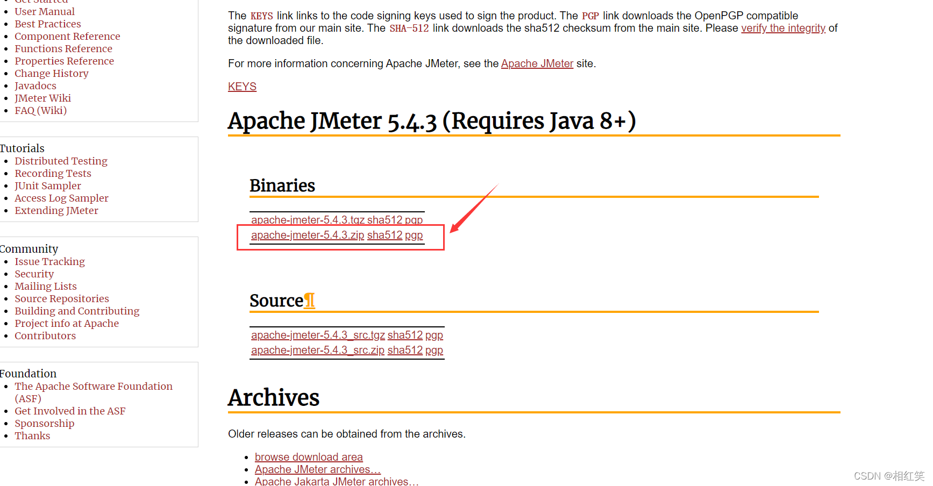Viewport: 933px width, 486px height.
Task: Open Recording Tests tutorial
Action: pos(53,173)
